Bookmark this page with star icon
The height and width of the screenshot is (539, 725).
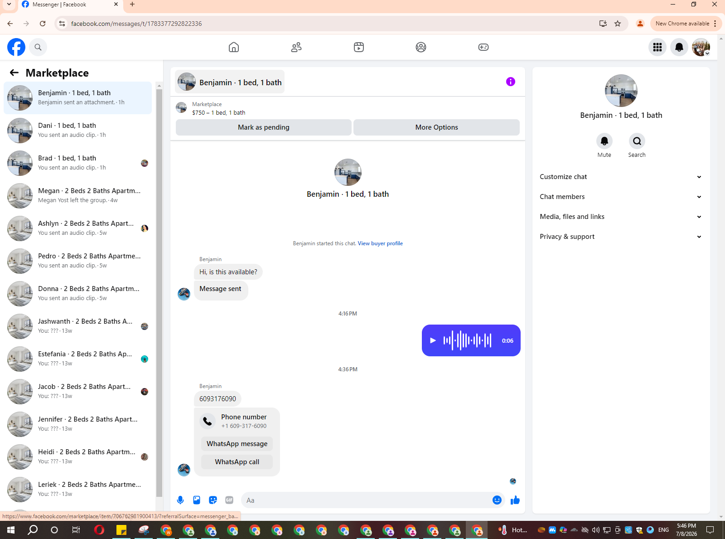click(x=618, y=24)
